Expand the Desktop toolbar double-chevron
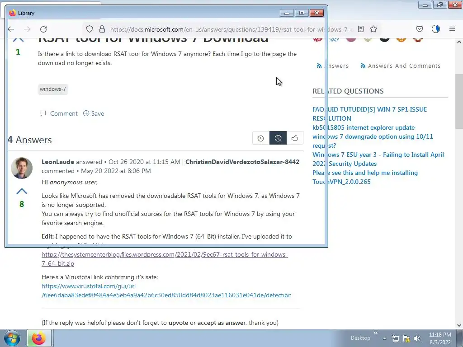The image size is (463, 347). 376,333
